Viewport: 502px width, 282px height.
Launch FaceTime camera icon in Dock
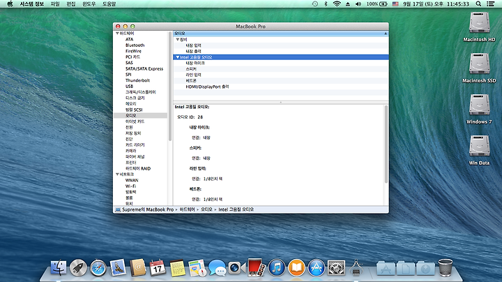(237, 268)
